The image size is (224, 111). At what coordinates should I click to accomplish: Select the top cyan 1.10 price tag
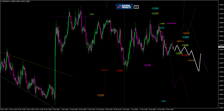tap(155, 8)
